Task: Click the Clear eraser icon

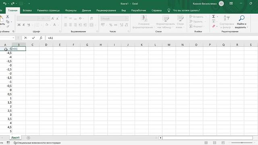Action: point(214,26)
